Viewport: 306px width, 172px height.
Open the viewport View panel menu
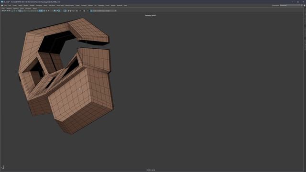click(x=3, y=9)
